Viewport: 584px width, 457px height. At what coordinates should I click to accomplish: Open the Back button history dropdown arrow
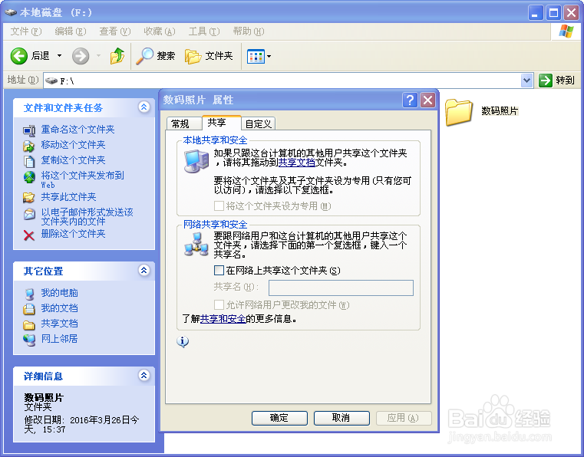[x=59, y=56]
